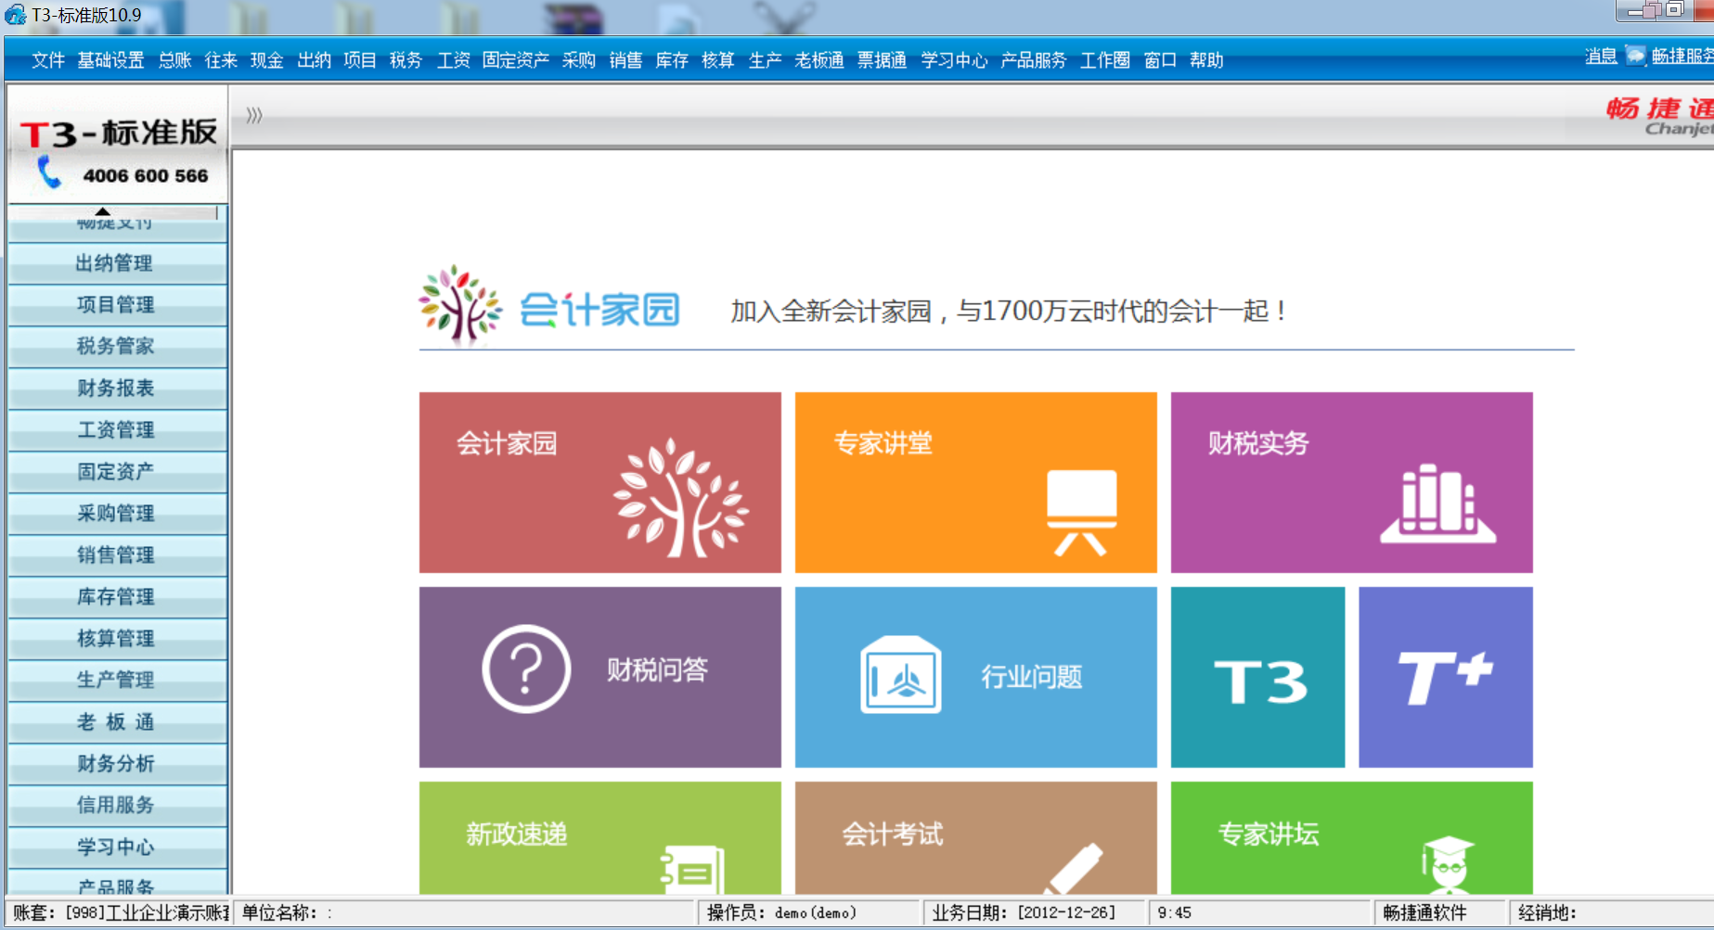Open the 总账 menu
The image size is (1714, 930).
(x=174, y=60)
